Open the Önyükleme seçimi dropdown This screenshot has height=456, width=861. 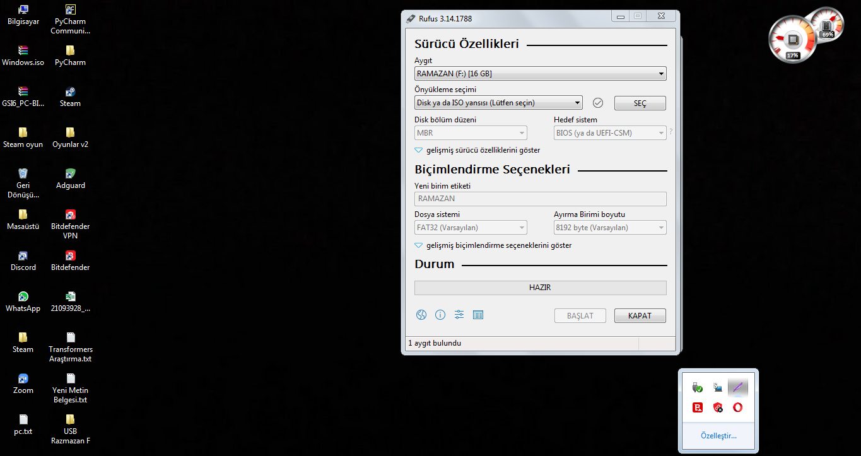coord(498,103)
